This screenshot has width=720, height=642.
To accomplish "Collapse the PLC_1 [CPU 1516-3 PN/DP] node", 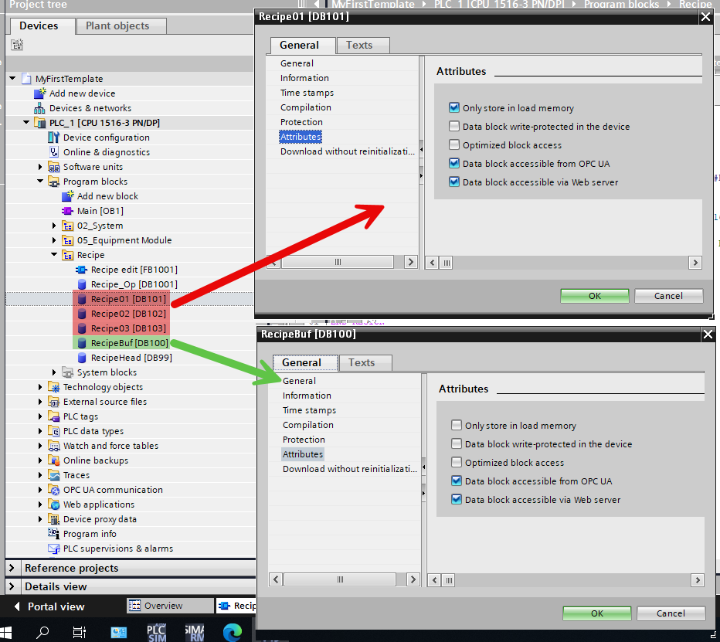I will (x=26, y=123).
